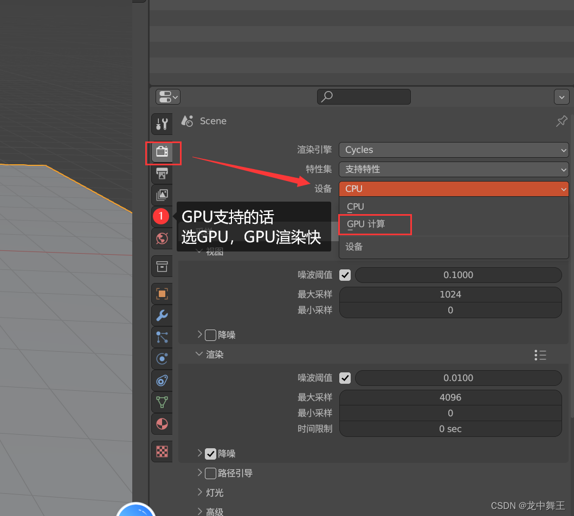This screenshot has width=574, height=516.
Task: Click the Scene datablock icon
Action: tap(187, 121)
